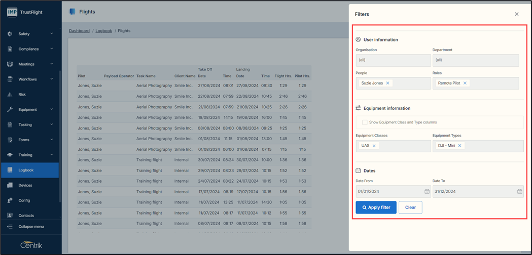Close the Filters panel

pyautogui.click(x=516, y=14)
